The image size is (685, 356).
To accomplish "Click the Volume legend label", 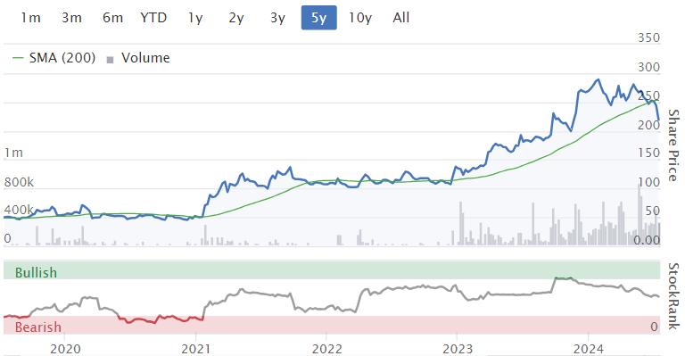I will (x=145, y=58).
